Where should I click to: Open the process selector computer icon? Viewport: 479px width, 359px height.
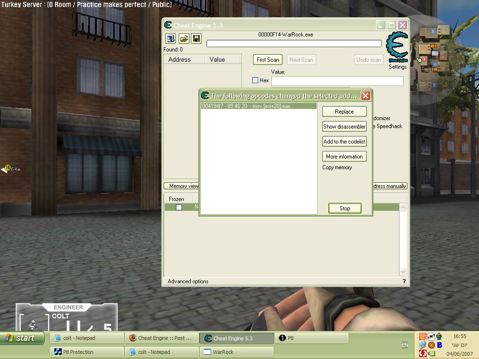[170, 38]
